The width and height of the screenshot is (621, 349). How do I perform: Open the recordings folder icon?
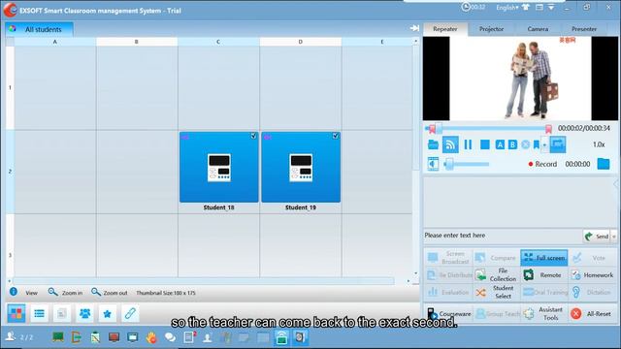tap(604, 164)
